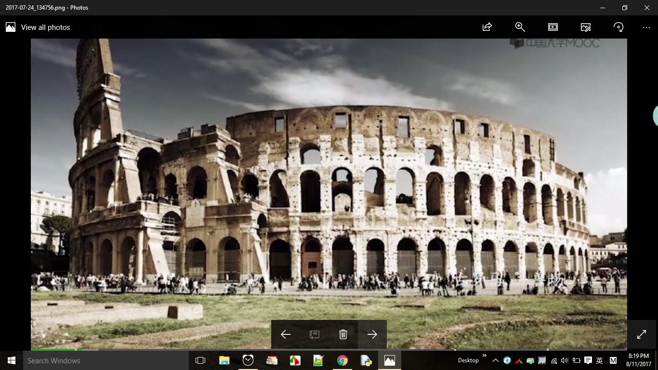
Task: Click the Zoom magnifier icon
Action: pyautogui.click(x=520, y=27)
